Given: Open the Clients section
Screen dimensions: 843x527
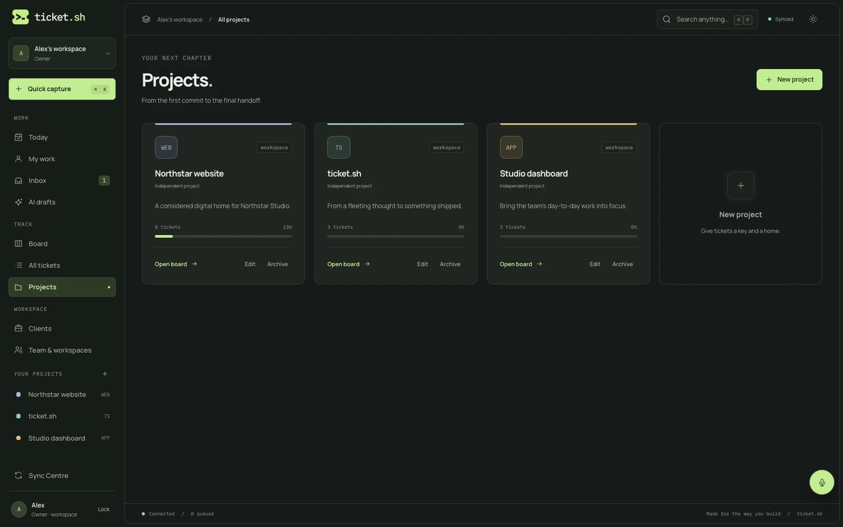Looking at the screenshot, I should pos(62,328).
